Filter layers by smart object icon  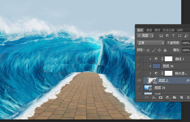pos(186,36)
